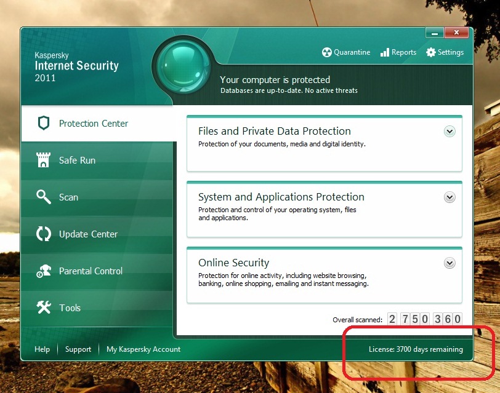The height and width of the screenshot is (393, 500).
Task: Close the Kaspersky window
Action: pos(456,33)
